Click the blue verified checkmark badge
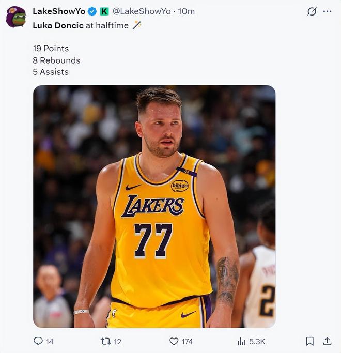 coord(92,11)
